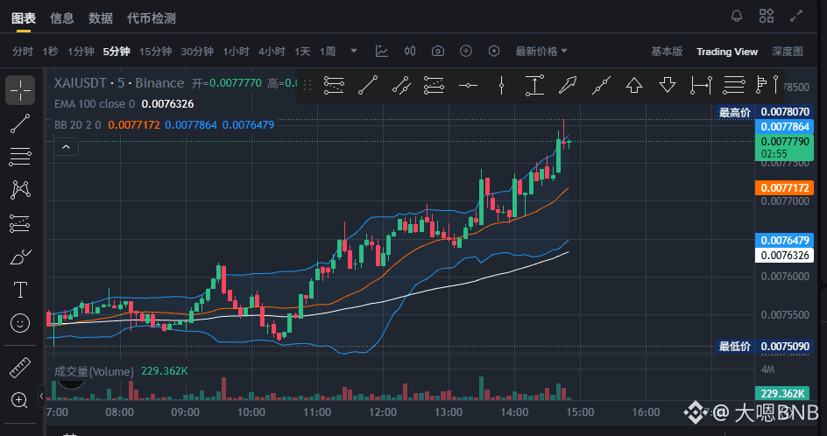Viewport: 827px width, 436px height.
Task: Open the 代币检测 tab
Action: pos(152,18)
